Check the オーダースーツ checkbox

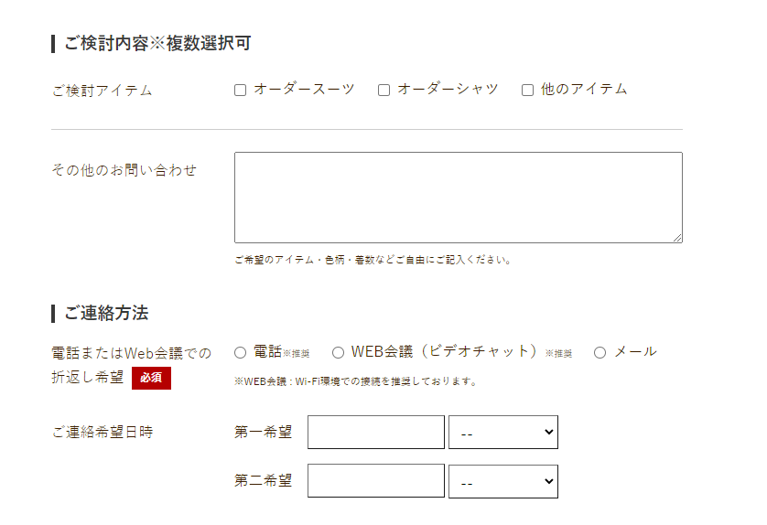[x=241, y=91]
